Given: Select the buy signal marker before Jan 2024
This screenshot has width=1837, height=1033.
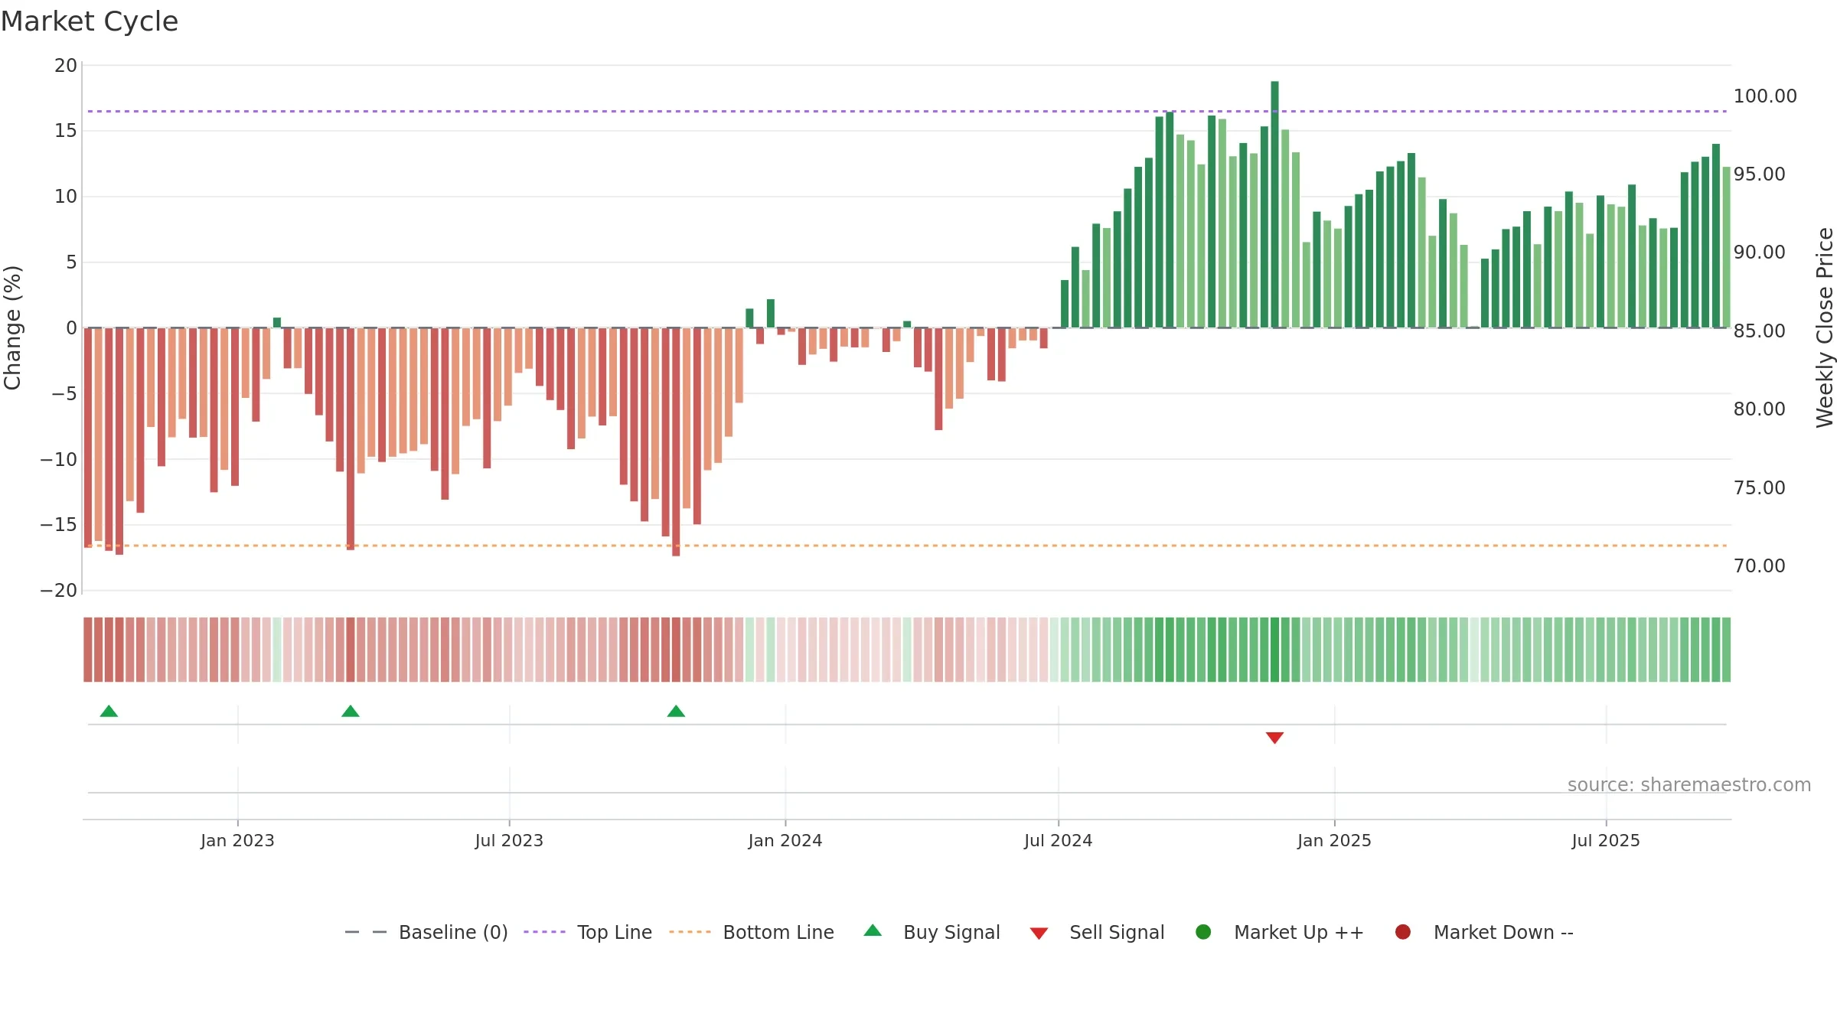Looking at the screenshot, I should click(x=676, y=712).
